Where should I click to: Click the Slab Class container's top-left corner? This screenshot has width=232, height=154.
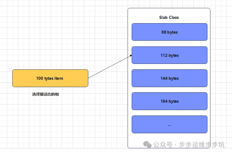pyautogui.click(x=128, y=9)
